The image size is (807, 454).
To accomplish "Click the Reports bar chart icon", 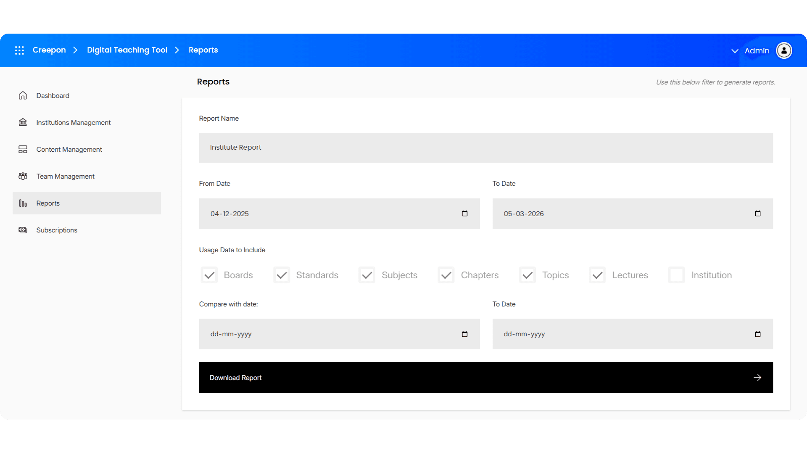I will click(x=23, y=203).
